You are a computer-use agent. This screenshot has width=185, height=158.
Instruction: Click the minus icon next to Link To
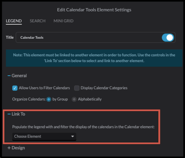(9, 114)
